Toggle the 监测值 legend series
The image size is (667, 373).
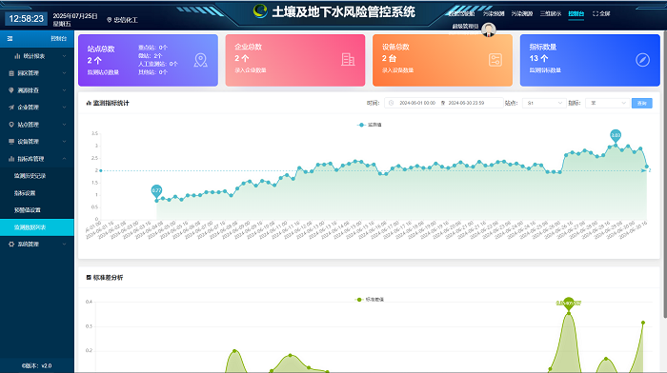(x=370, y=125)
